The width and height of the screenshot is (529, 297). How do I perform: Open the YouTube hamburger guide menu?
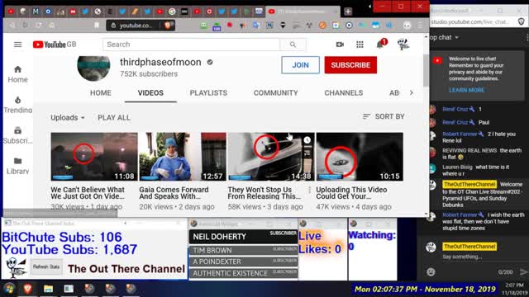pos(17,45)
